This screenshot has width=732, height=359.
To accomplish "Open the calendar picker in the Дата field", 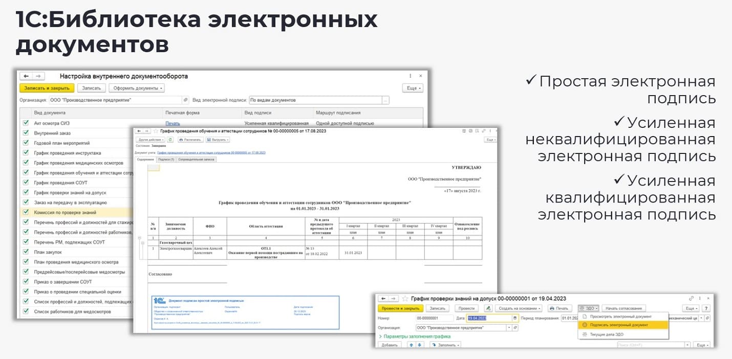I will tap(515, 318).
